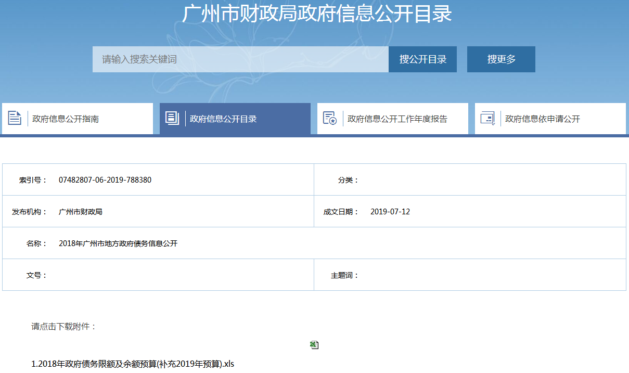Click the list icon beside 政府信息公开目录
629x373 pixels.
[172, 118]
